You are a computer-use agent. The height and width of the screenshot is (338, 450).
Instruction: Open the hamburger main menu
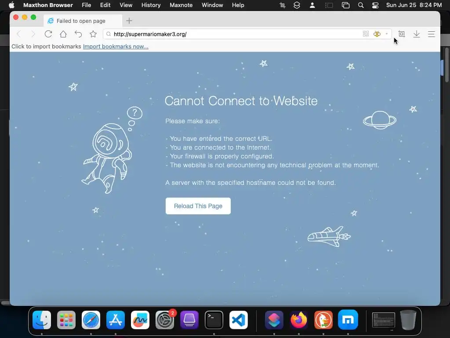tap(432, 34)
